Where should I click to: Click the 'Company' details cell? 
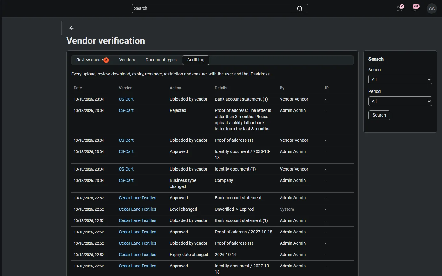[x=224, y=180]
